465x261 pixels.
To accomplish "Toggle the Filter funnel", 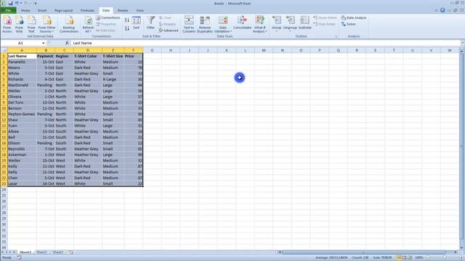I will tap(150, 22).
